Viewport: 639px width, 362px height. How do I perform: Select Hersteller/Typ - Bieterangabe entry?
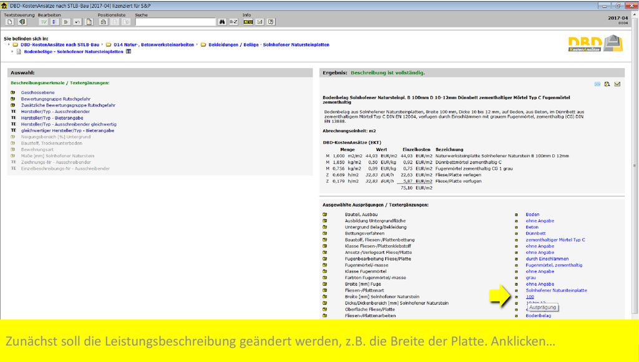point(52,118)
